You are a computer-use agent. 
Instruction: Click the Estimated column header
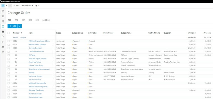(191, 33)
